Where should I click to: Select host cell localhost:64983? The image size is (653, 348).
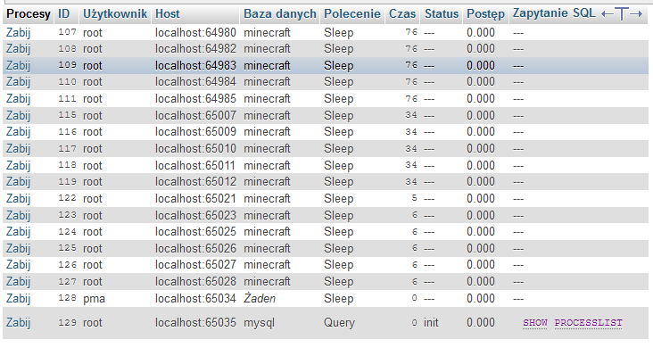(195, 65)
